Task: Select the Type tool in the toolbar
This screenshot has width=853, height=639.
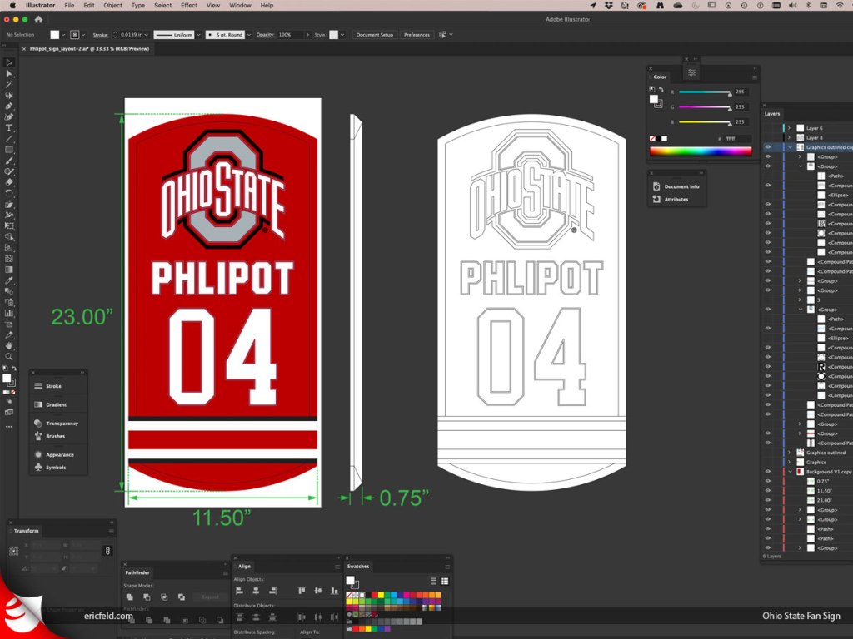Action: pos(9,128)
